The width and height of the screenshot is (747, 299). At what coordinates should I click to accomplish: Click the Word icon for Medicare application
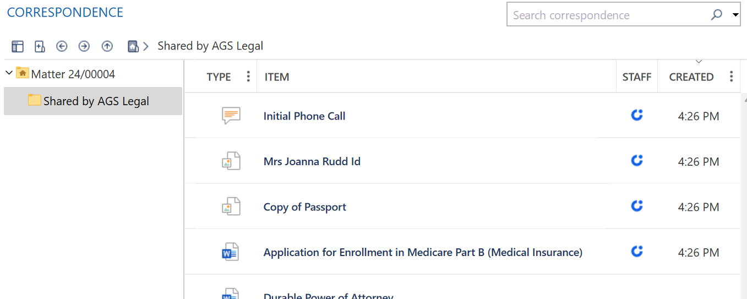coord(230,252)
